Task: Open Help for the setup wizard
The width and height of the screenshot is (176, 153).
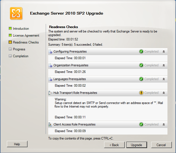Action: coord(17,144)
